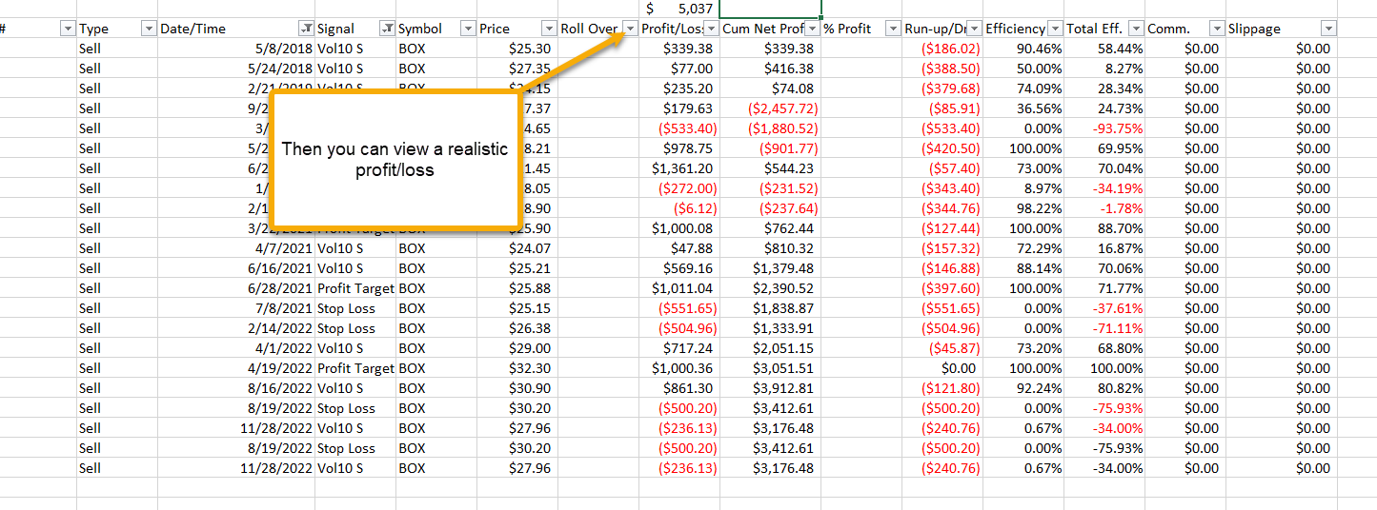Select Stop Loss in the 7/8/2021 row
Viewport: 1377px width, 510px height.
tap(355, 308)
